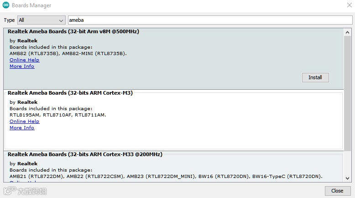The width and height of the screenshot is (355, 198).
Task: Close the dialog using the title bar X
Action: tap(350, 5)
